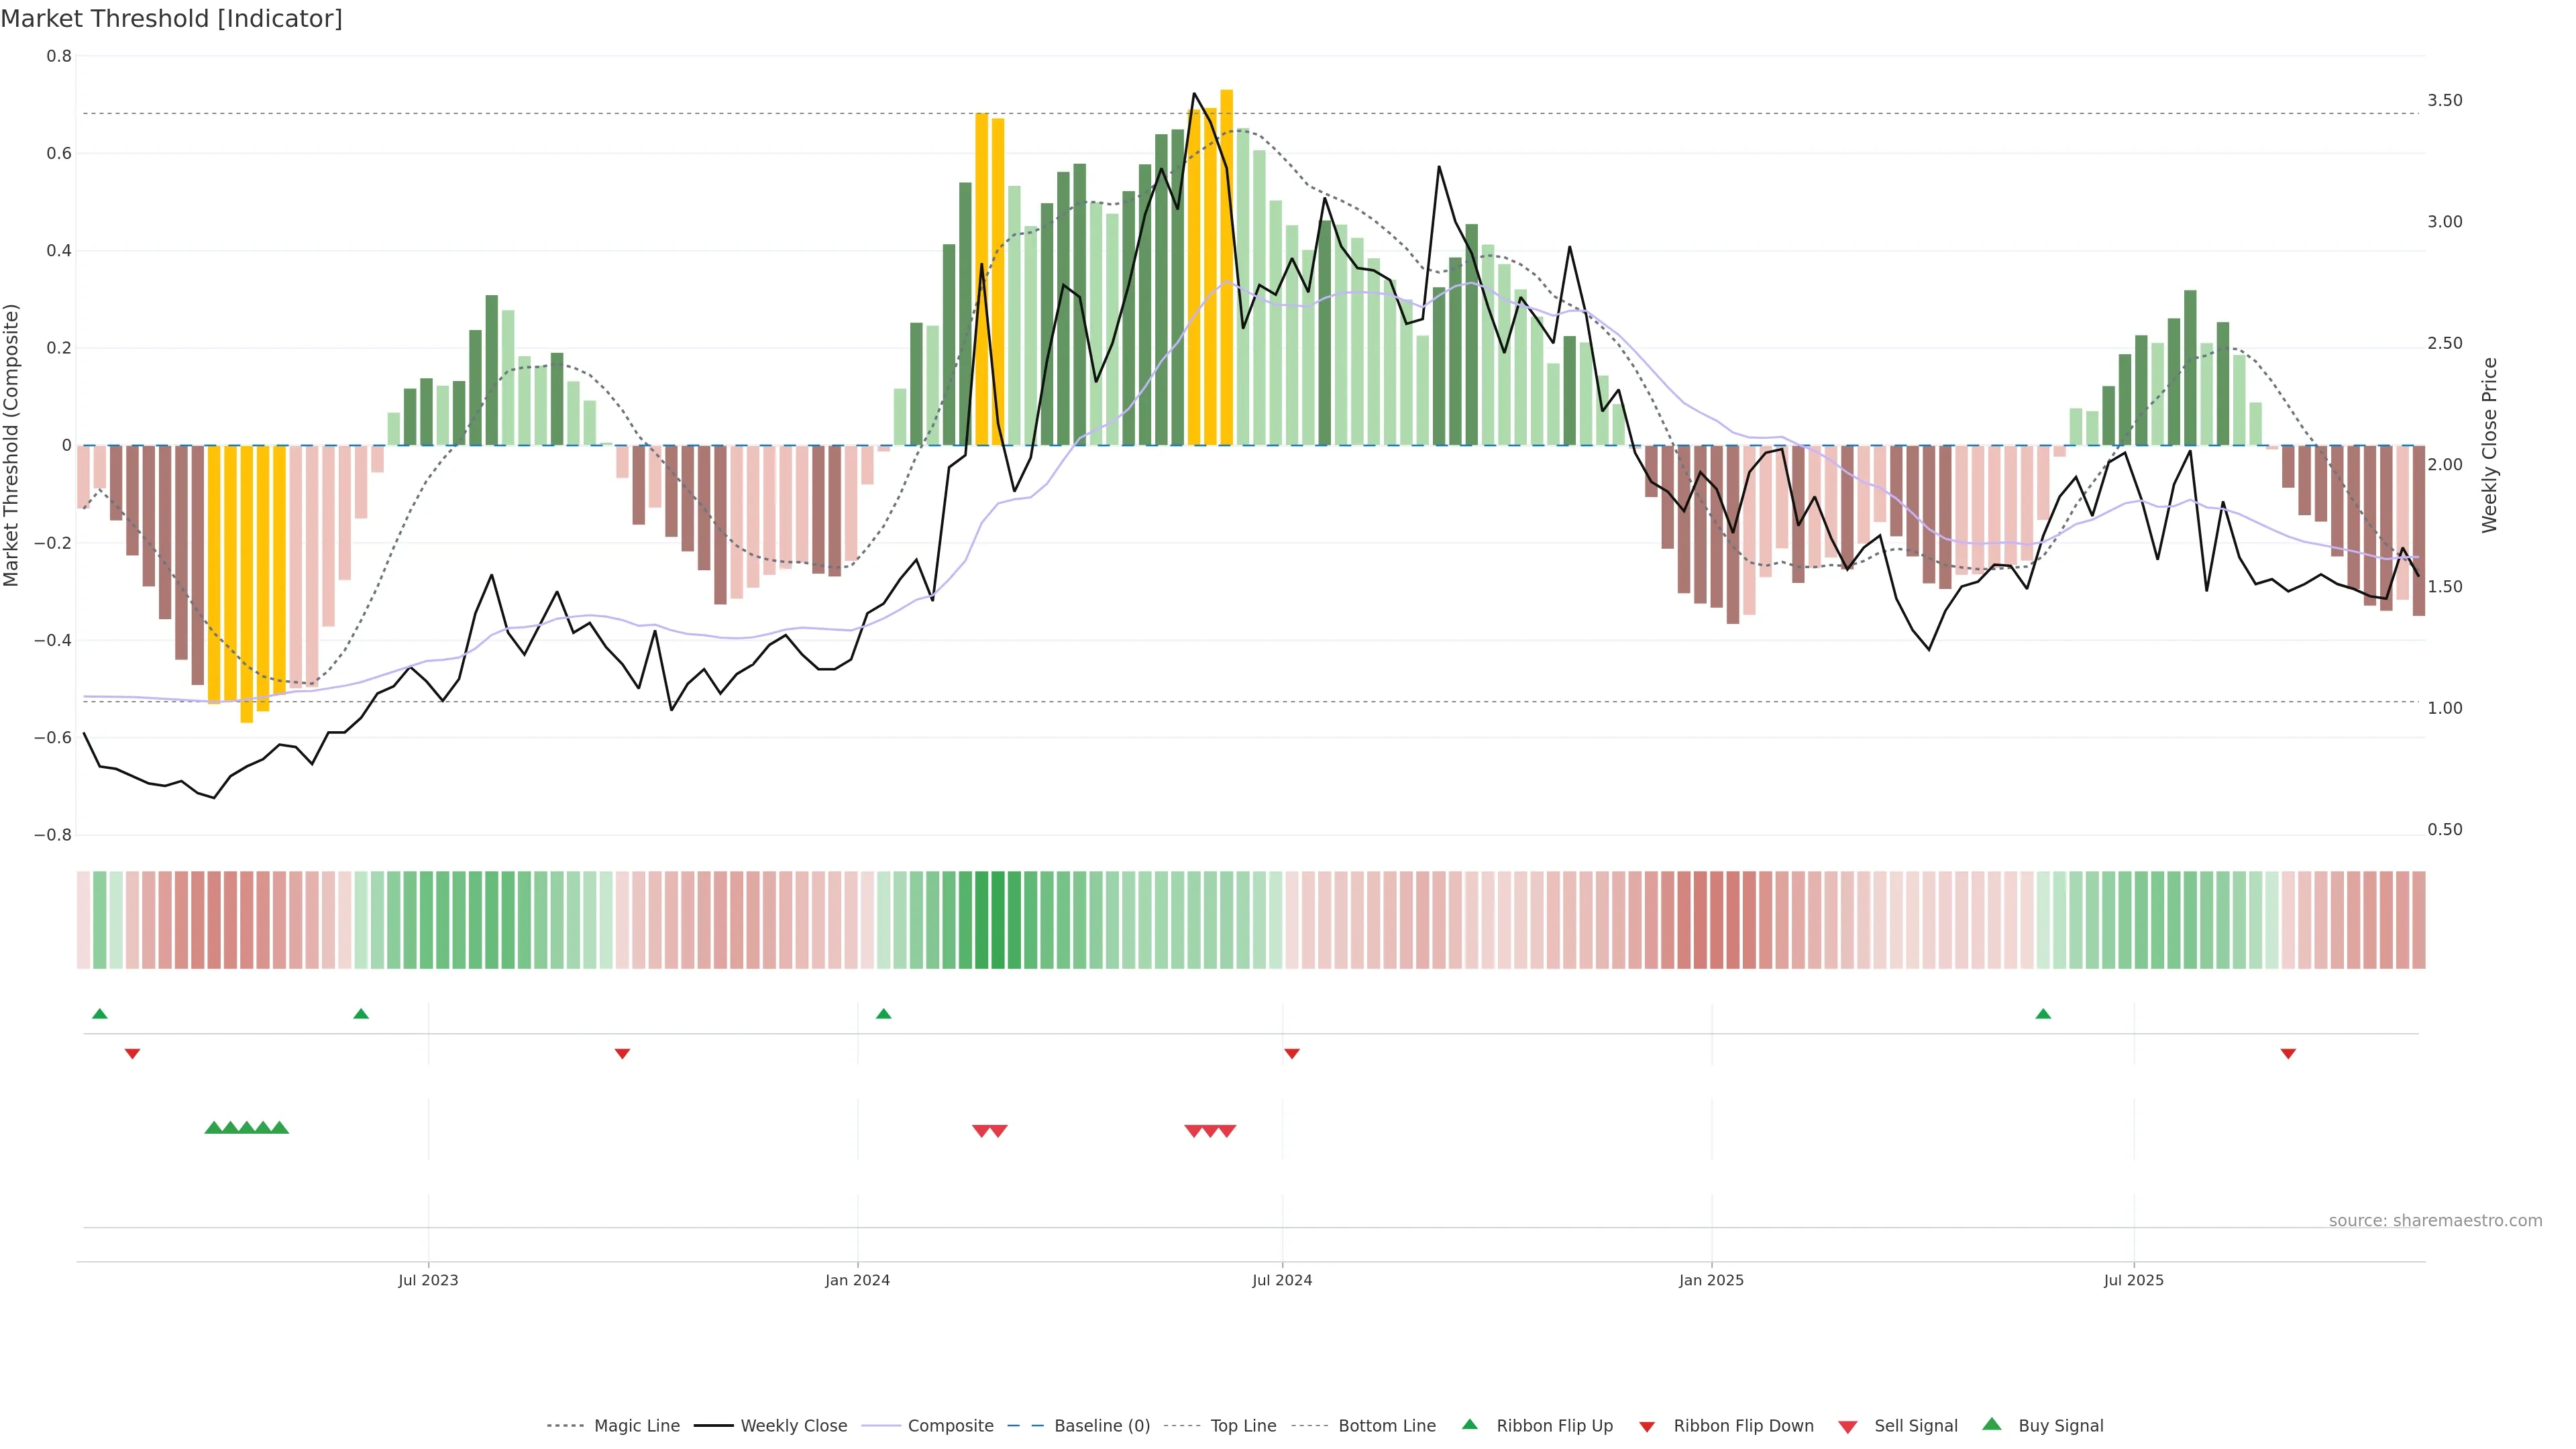The height and width of the screenshot is (1449, 2576).
Task: Click the green flip-up marker before Jul 2025
Action: [x=2043, y=1014]
